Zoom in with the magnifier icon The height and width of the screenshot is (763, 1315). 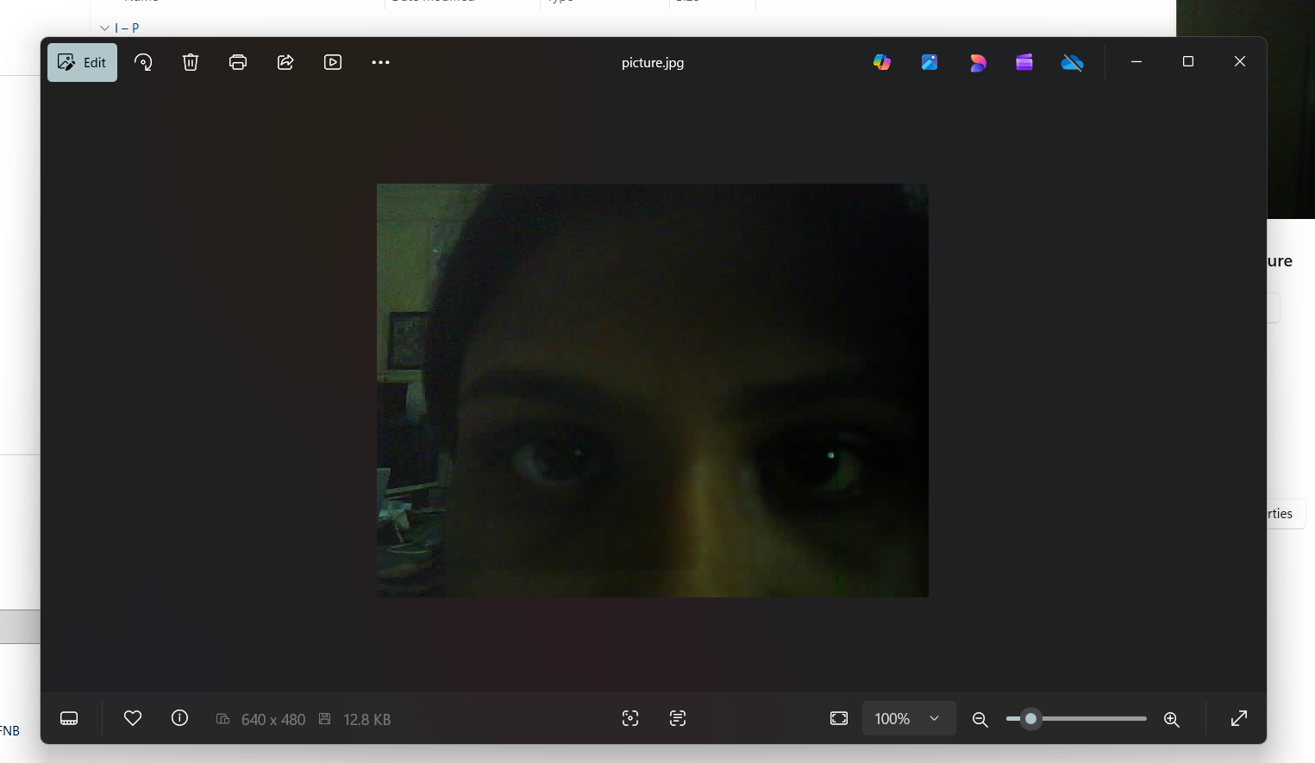1172,718
